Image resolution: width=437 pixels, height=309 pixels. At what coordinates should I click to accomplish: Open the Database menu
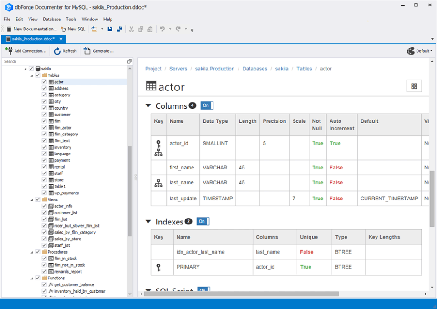(x=51, y=19)
